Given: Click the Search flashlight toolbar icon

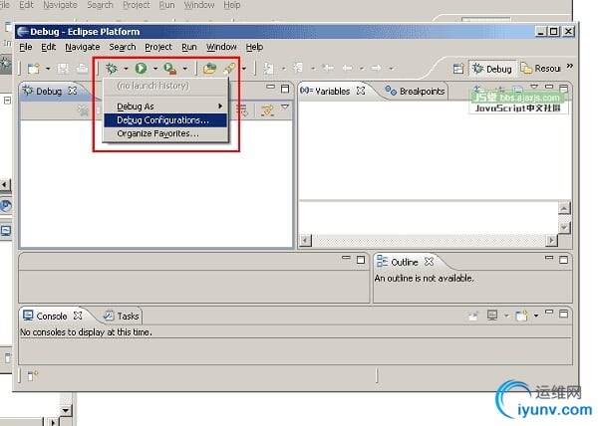Looking at the screenshot, I should click(x=229, y=69).
